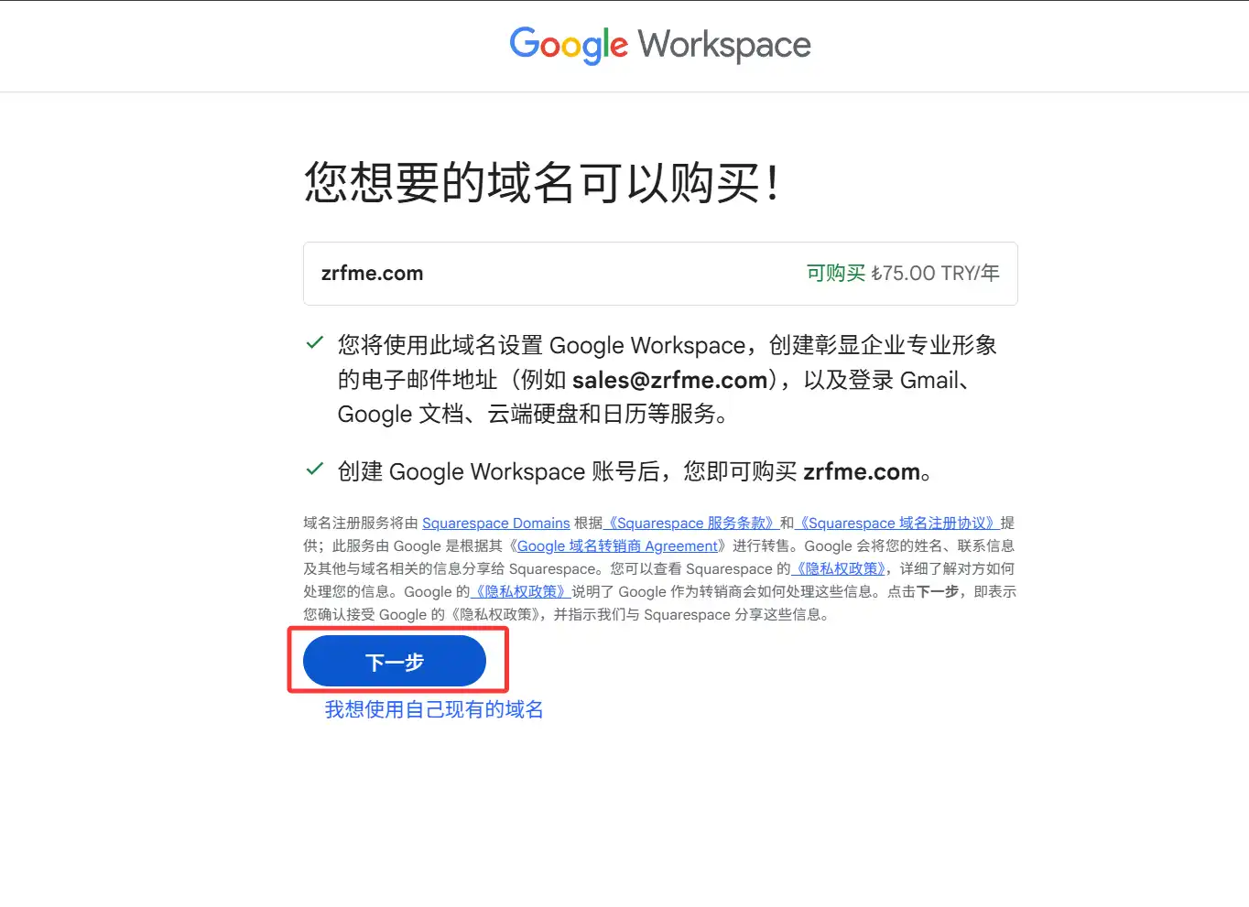
Task: Click the 您想要的域名可以购买 heading
Action: point(541,182)
